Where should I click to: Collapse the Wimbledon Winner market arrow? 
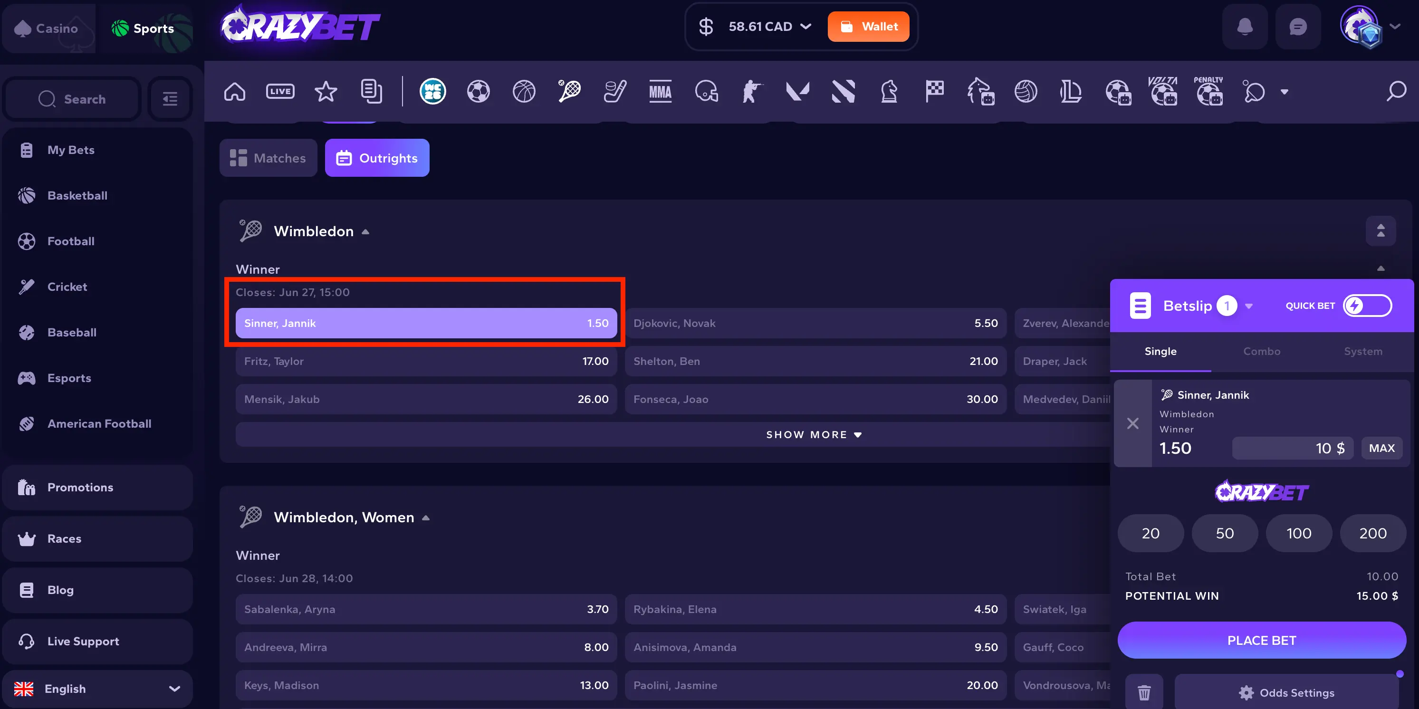pos(1381,268)
